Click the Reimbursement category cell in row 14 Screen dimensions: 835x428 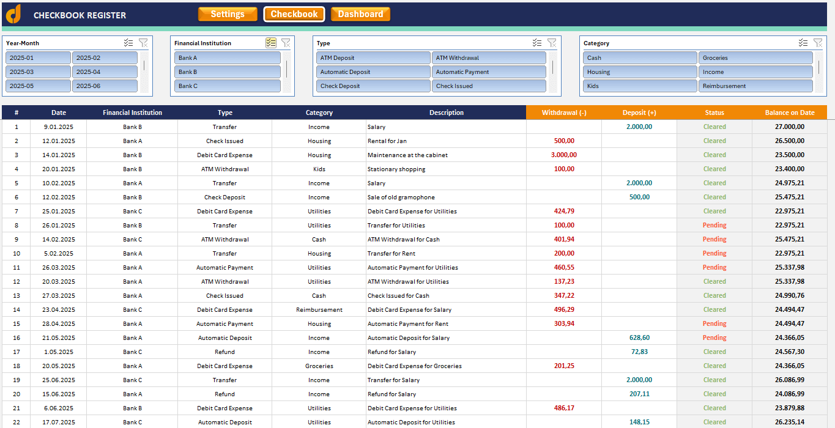click(319, 310)
